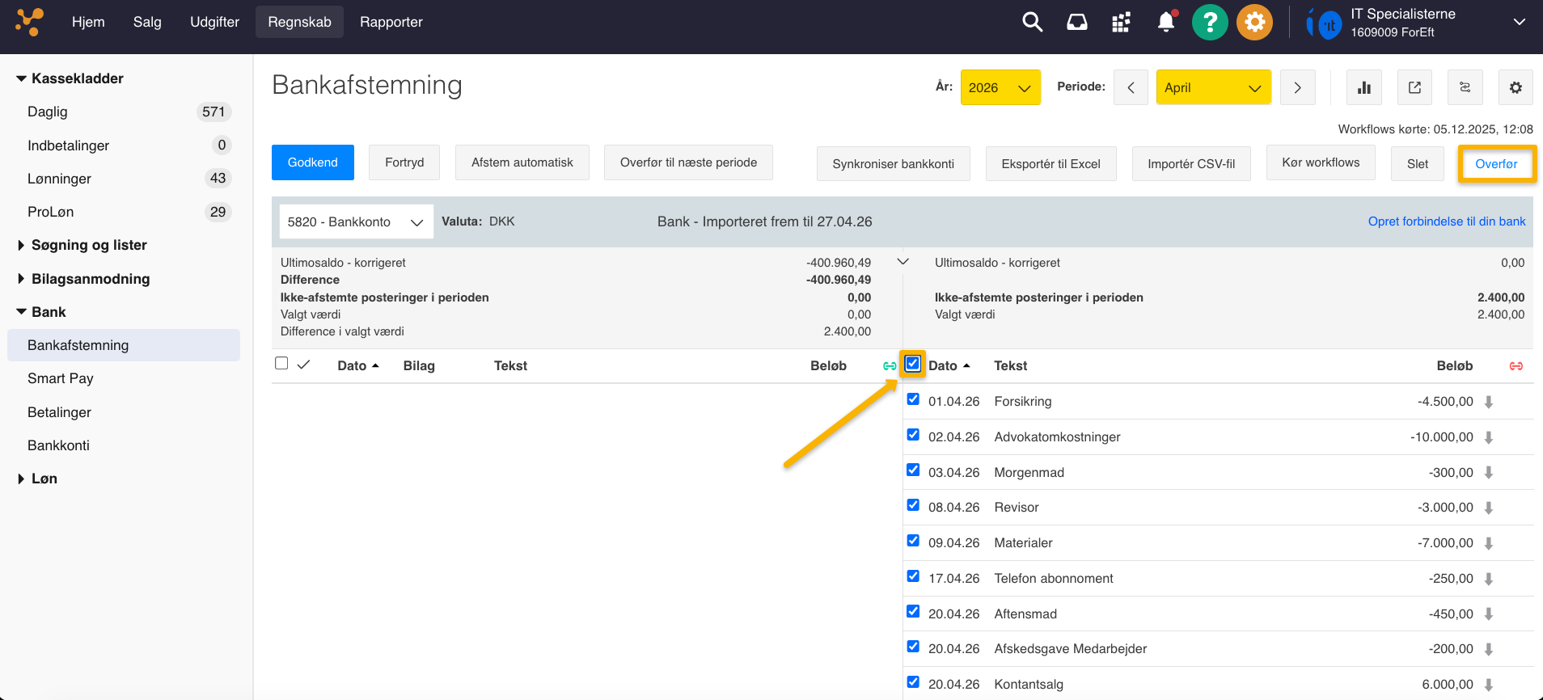Toggle the select-all checkbox in bank column
Screen dimensions: 1543x700
coord(913,364)
